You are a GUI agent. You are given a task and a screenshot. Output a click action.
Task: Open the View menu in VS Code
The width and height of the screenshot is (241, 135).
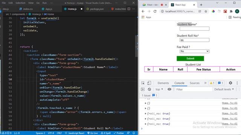[31, 3]
